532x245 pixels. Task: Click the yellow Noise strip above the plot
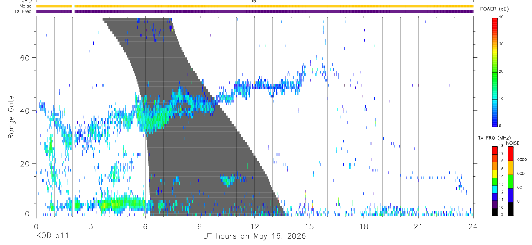(x=255, y=6)
